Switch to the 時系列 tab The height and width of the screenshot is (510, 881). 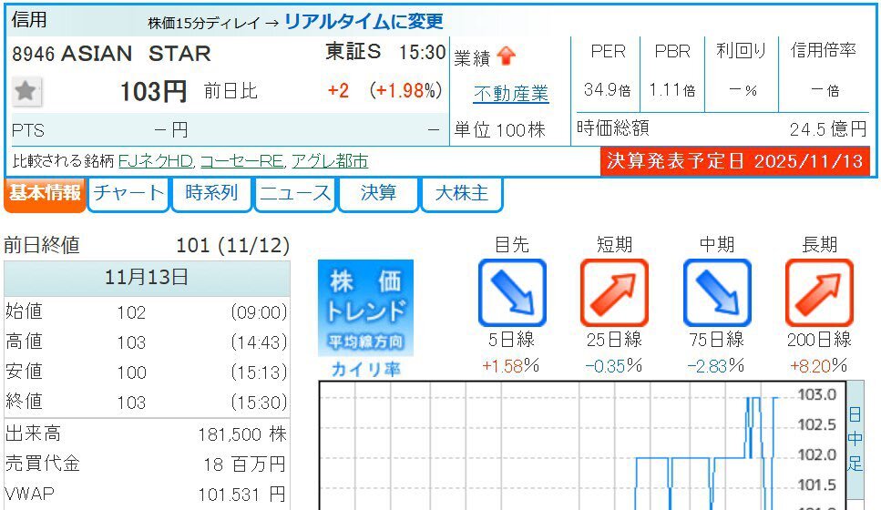click(x=211, y=194)
